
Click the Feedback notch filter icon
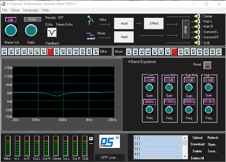point(52,32)
